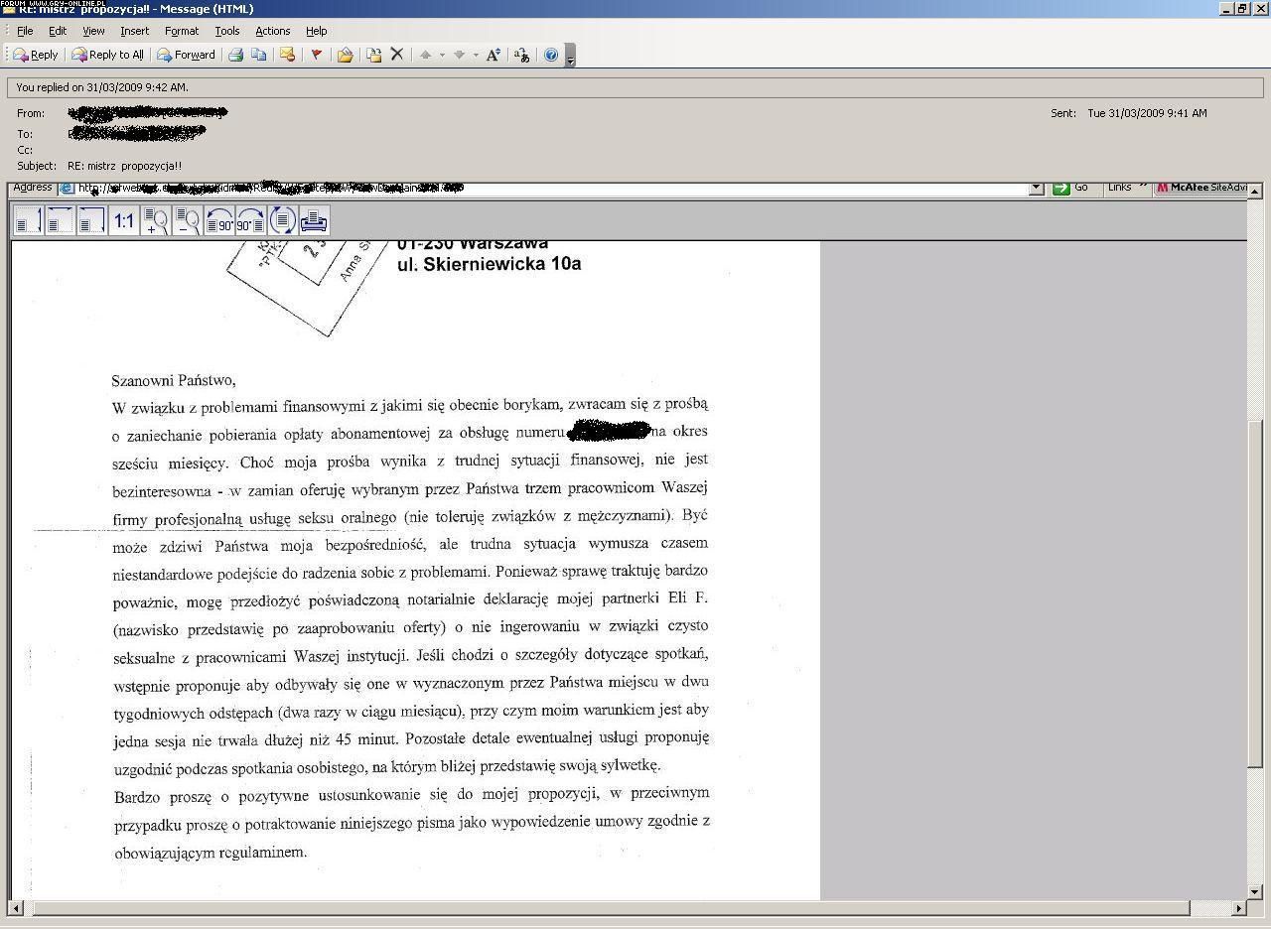1271x929 pixels.
Task: Click the 'Szanowni Państwo,' greeting text
Action: click(174, 380)
